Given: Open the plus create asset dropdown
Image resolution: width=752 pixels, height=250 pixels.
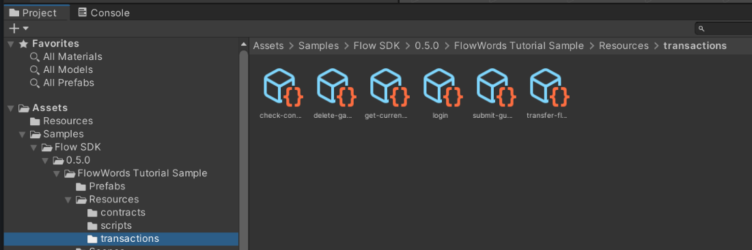Looking at the screenshot, I should coord(18,29).
